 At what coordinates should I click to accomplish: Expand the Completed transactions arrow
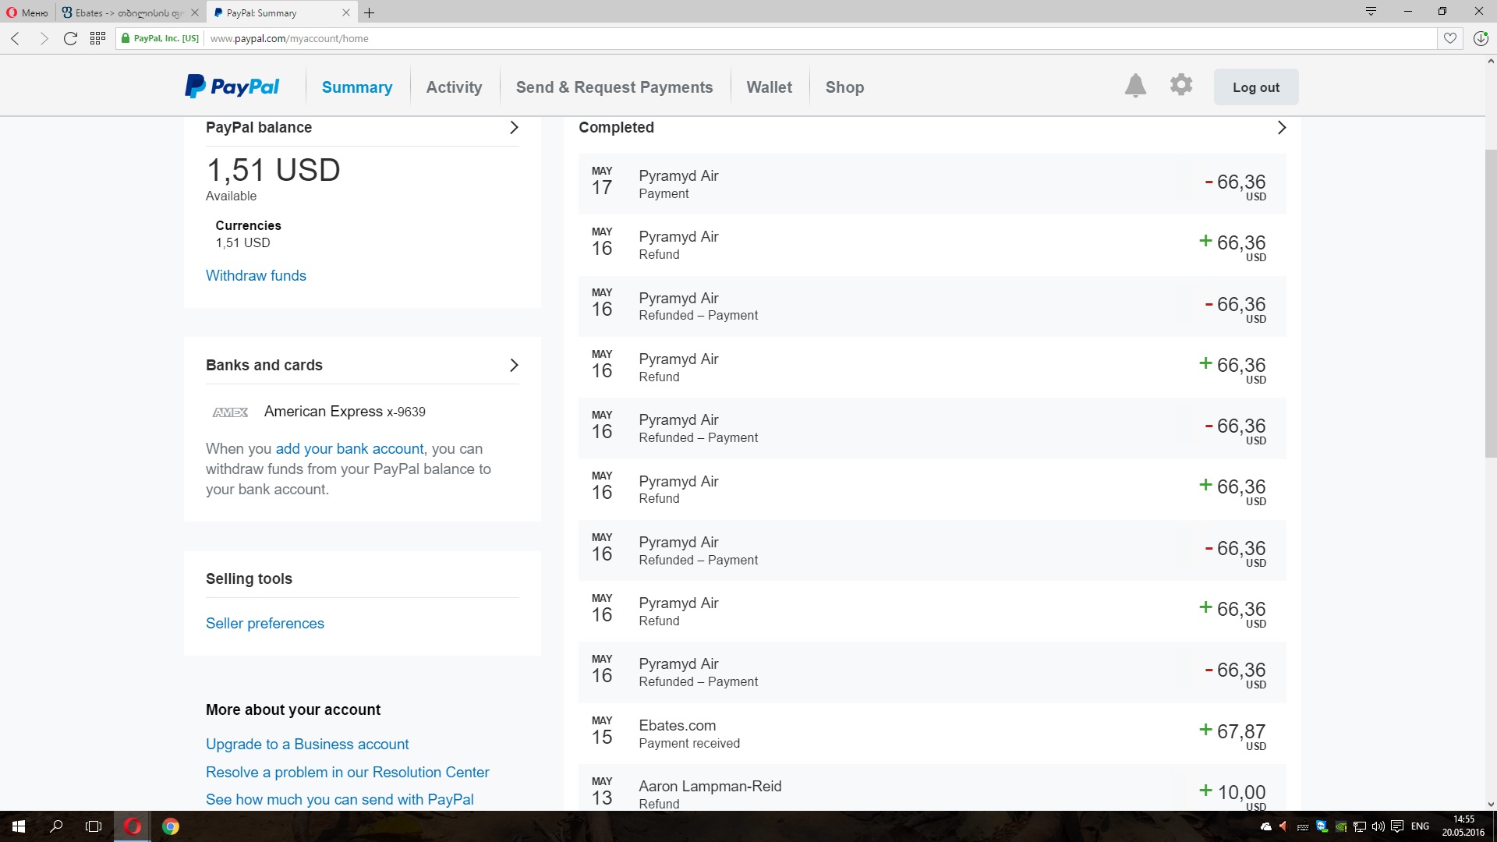pyautogui.click(x=1281, y=128)
